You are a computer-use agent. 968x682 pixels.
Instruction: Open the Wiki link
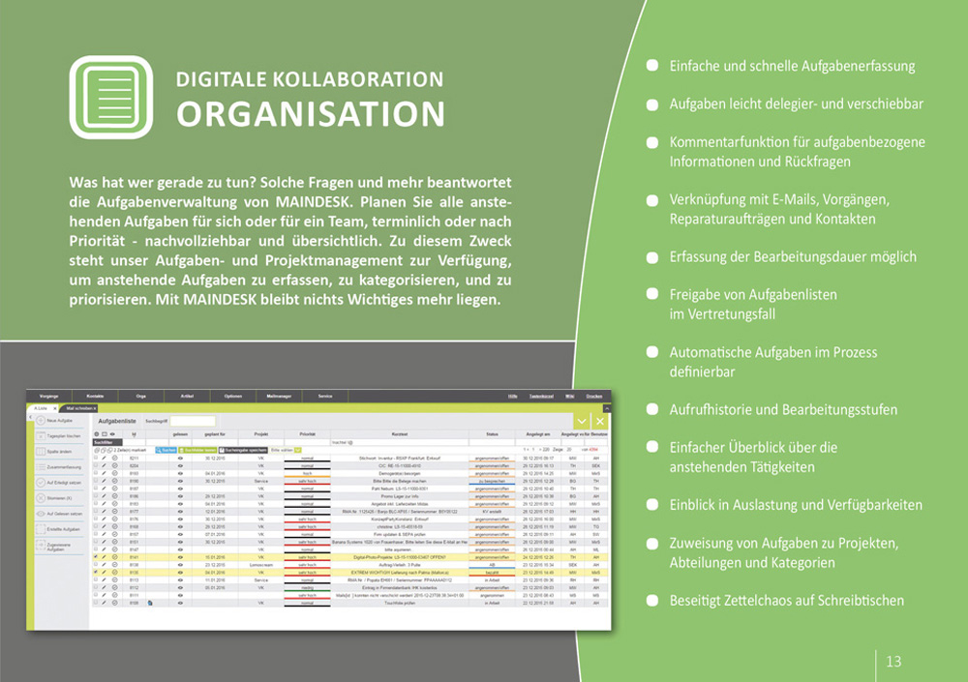[570, 397]
